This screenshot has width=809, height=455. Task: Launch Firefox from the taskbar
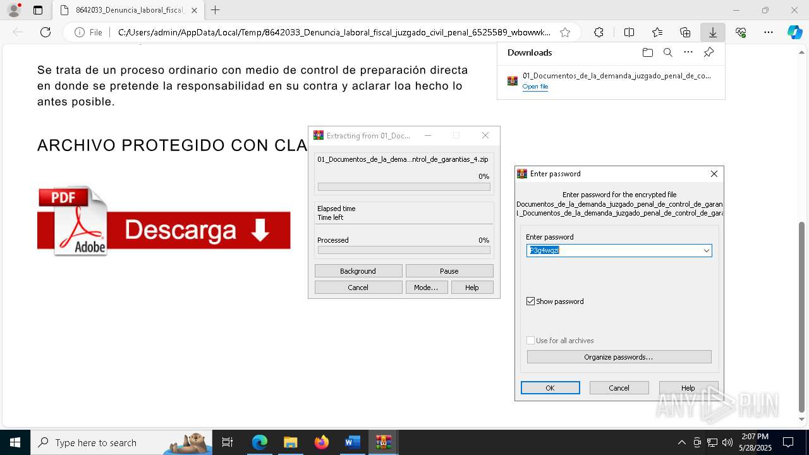coord(322,442)
